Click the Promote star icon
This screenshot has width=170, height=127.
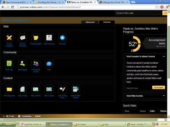click(62, 38)
